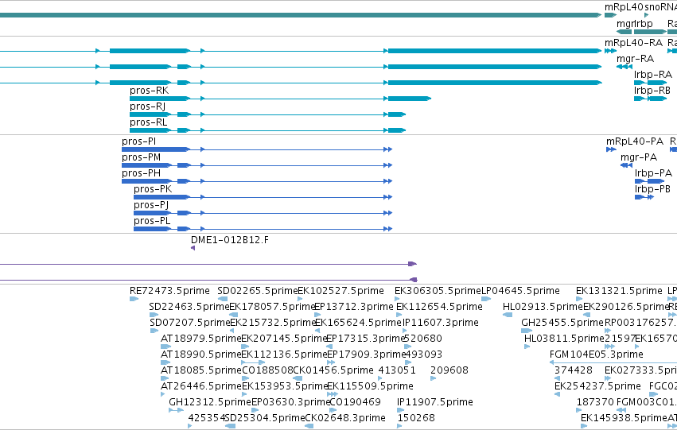Open the mgr-PA protein label
Screen dimensions: 677x430
pos(639,157)
